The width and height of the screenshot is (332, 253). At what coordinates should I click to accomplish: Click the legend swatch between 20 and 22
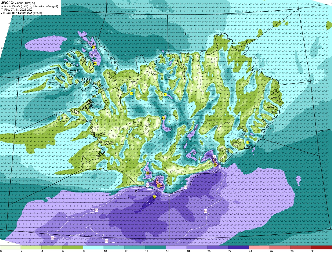tap(218, 248)
